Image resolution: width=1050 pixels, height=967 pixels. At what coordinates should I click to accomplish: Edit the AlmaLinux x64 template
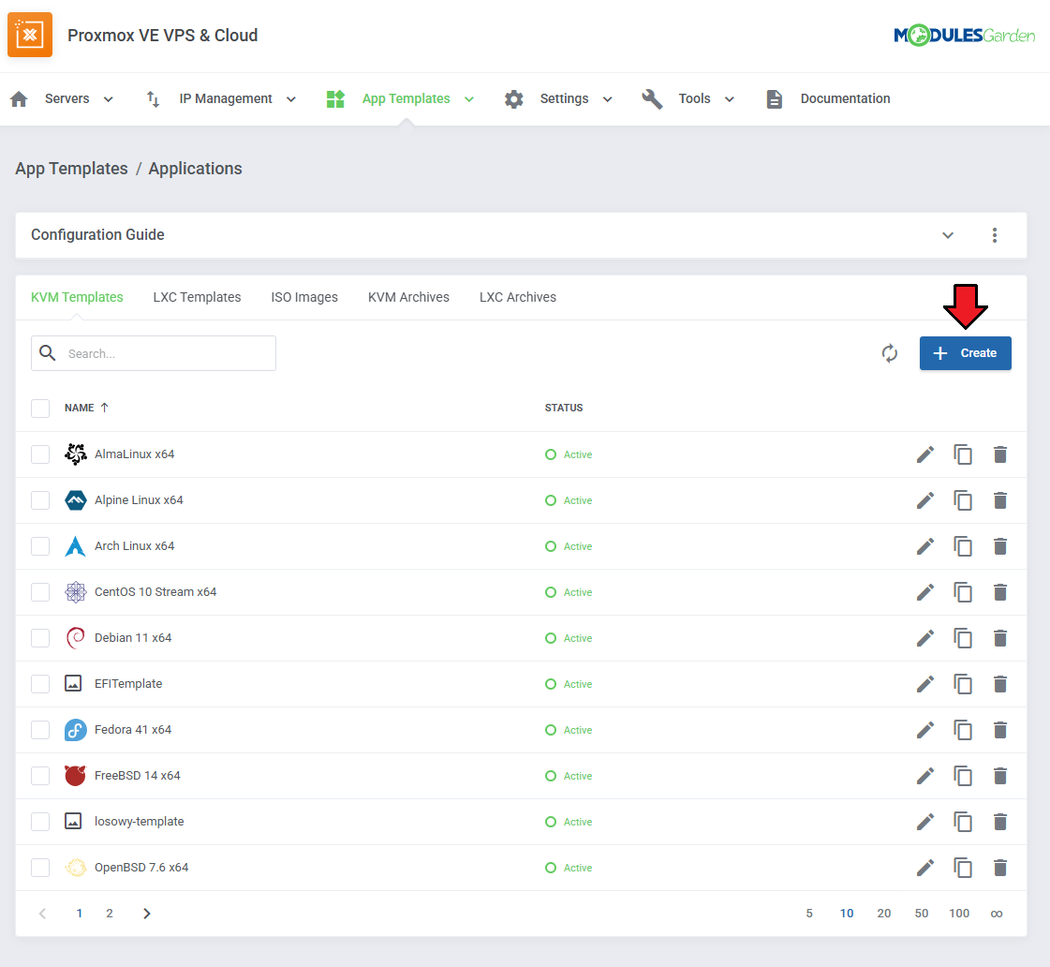pos(924,454)
